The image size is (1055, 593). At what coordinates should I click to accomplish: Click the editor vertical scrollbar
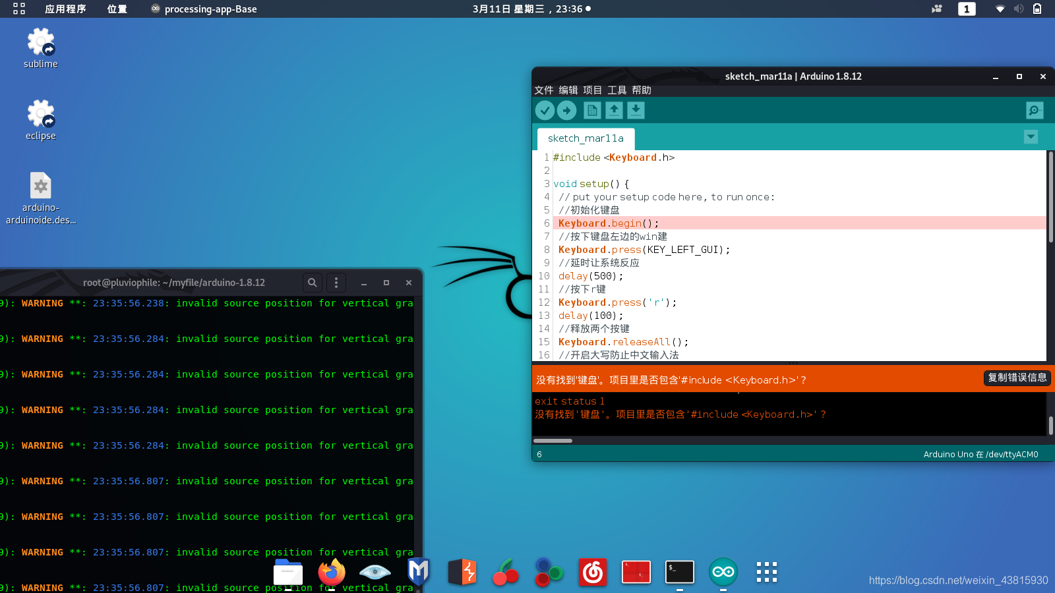coord(1050,197)
